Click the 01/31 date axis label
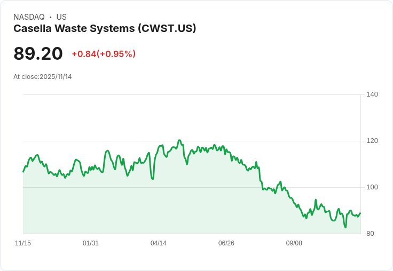 [91, 243]
